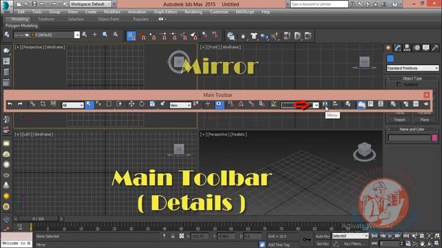Open Manage Layers from Main Toolbar

click(348, 104)
